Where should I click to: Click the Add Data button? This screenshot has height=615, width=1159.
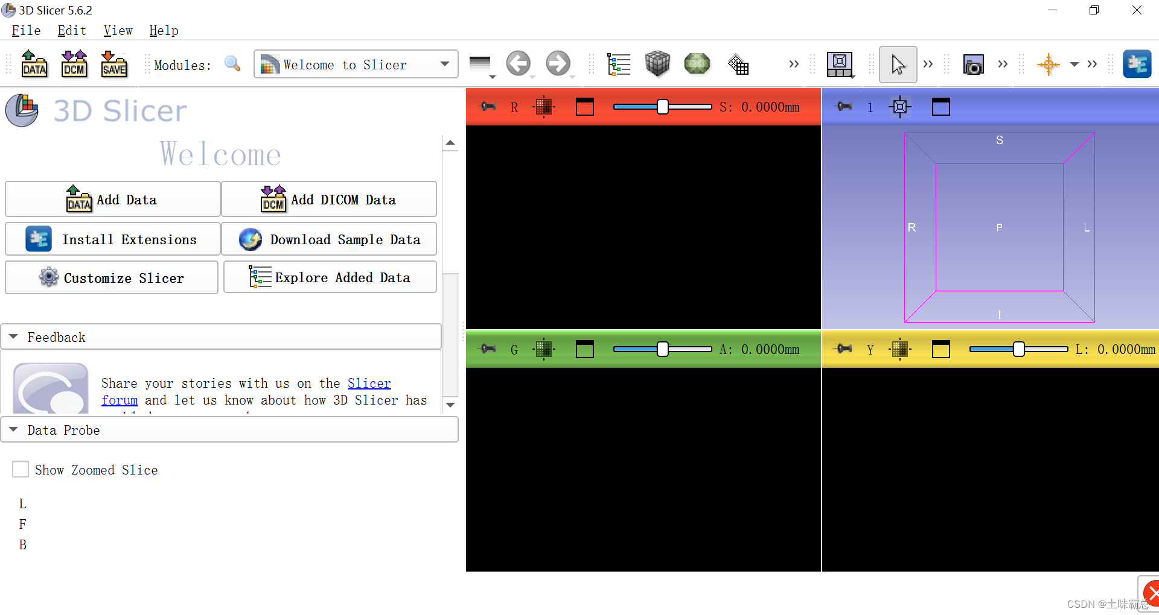(x=112, y=199)
